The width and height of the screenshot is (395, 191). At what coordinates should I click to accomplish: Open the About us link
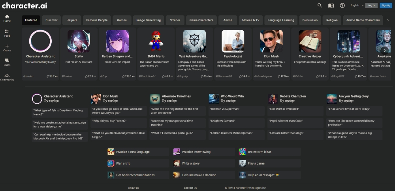(133, 188)
